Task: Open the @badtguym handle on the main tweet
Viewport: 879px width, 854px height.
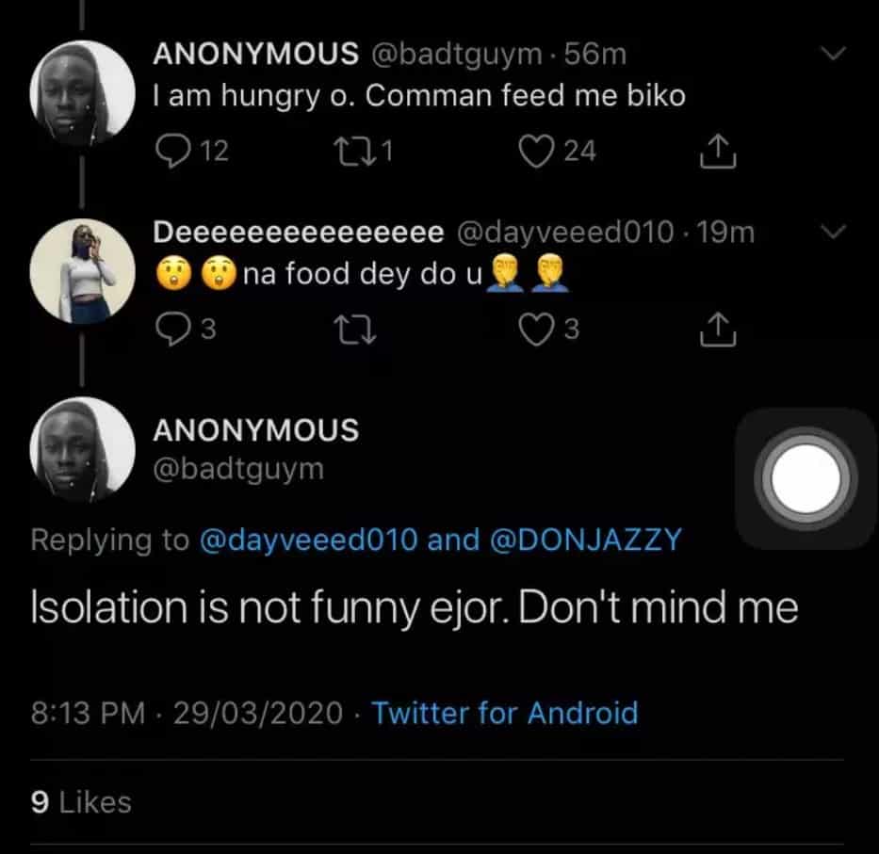Action: pos(237,468)
